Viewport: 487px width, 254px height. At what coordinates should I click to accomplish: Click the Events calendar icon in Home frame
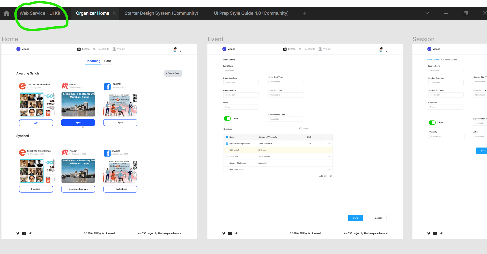79,49
